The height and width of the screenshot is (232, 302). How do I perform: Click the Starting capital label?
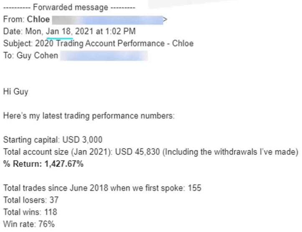(27, 140)
